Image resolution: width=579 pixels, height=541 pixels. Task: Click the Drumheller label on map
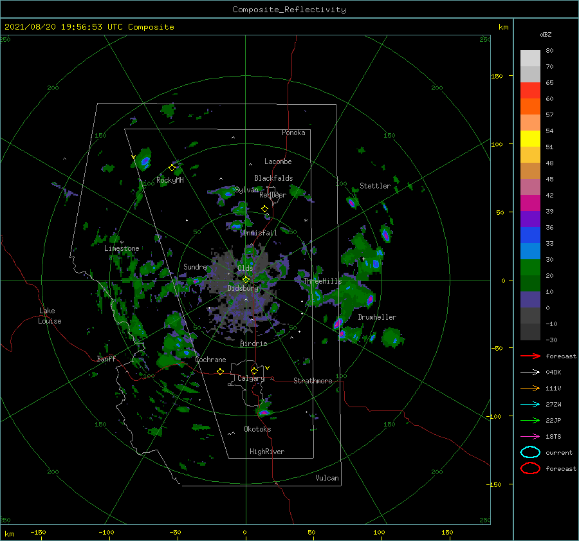pyautogui.click(x=377, y=317)
